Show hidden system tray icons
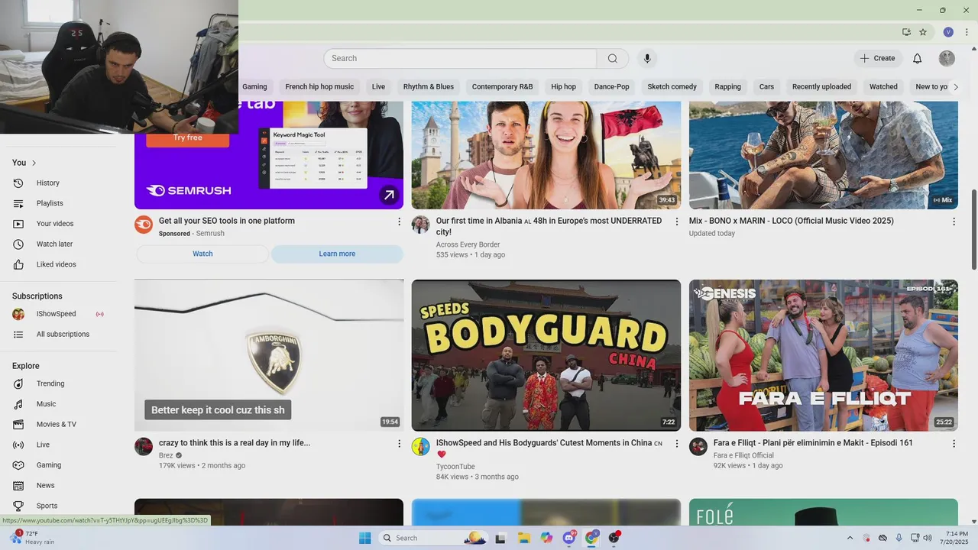The width and height of the screenshot is (978, 550). (x=850, y=538)
